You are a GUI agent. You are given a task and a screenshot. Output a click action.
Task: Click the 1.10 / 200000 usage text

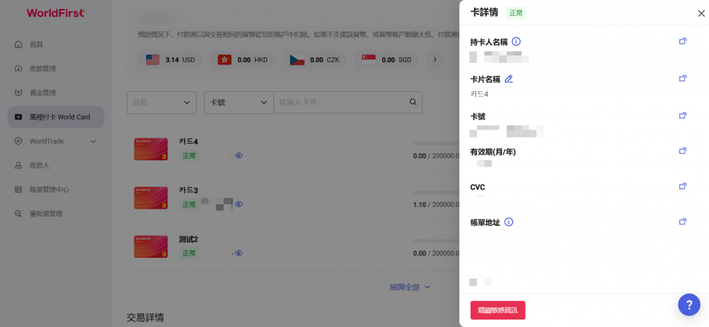click(x=436, y=204)
